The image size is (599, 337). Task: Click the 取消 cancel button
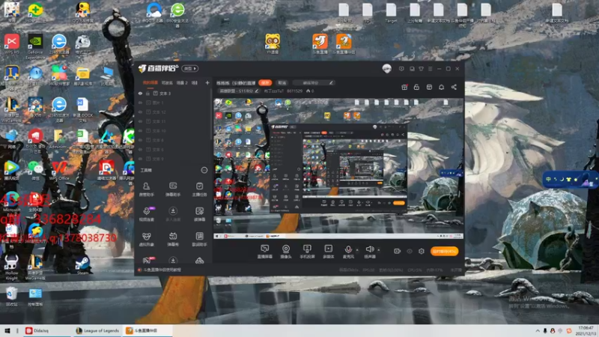[282, 82]
